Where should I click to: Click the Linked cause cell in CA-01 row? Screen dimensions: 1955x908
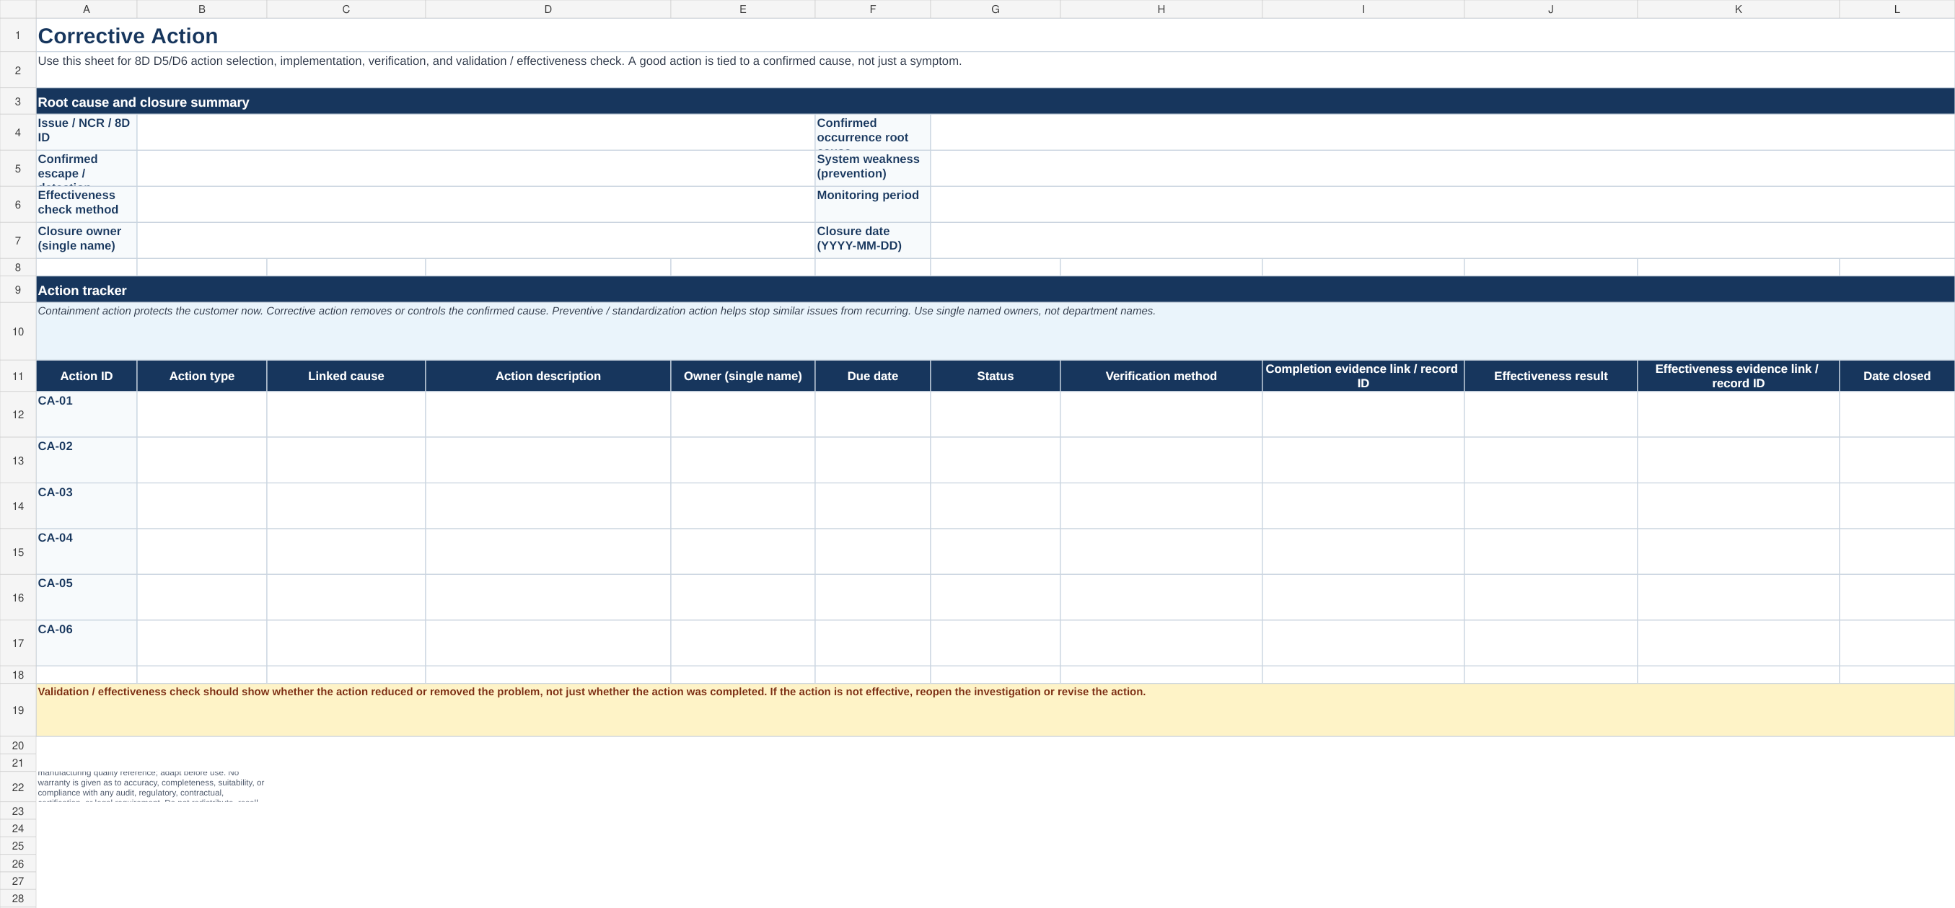pos(346,414)
